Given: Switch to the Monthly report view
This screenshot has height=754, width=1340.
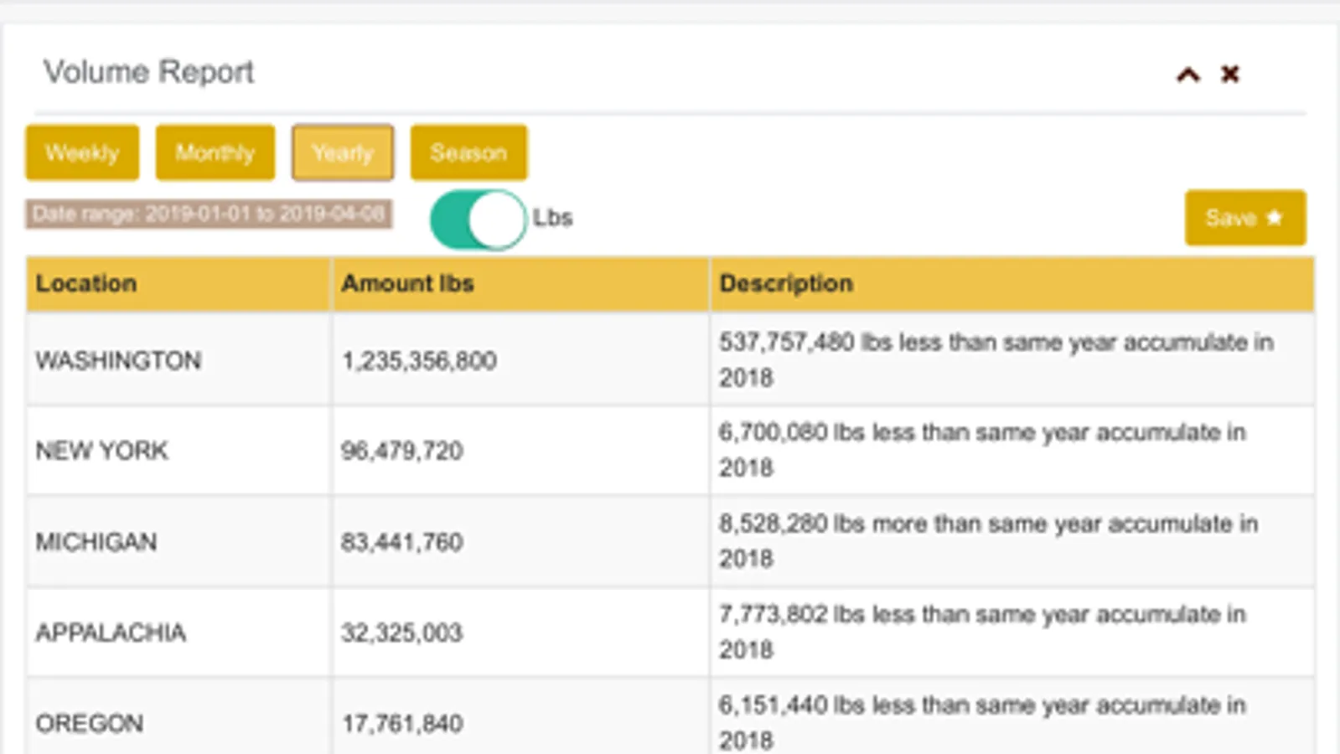Looking at the screenshot, I should pos(215,152).
